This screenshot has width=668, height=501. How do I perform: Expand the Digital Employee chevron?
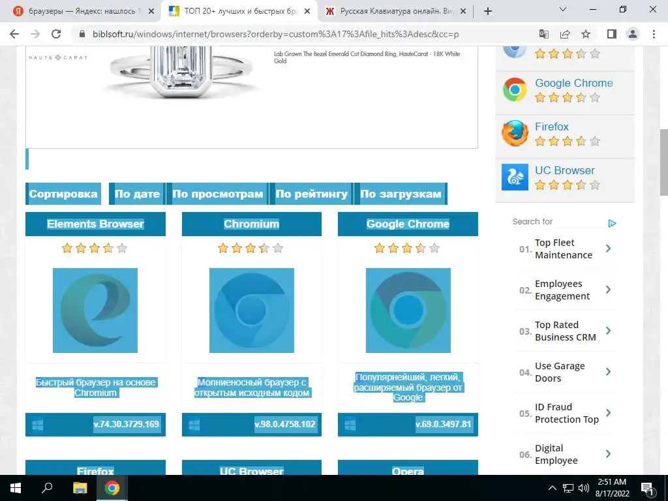point(609,454)
